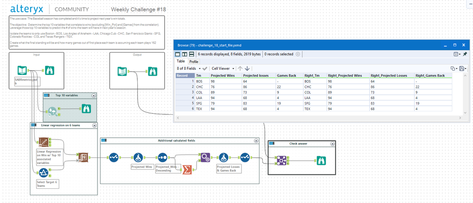Select the Association Analysis tool in Top 10 variables
This screenshot has height=203, width=473.
[x=52, y=111]
